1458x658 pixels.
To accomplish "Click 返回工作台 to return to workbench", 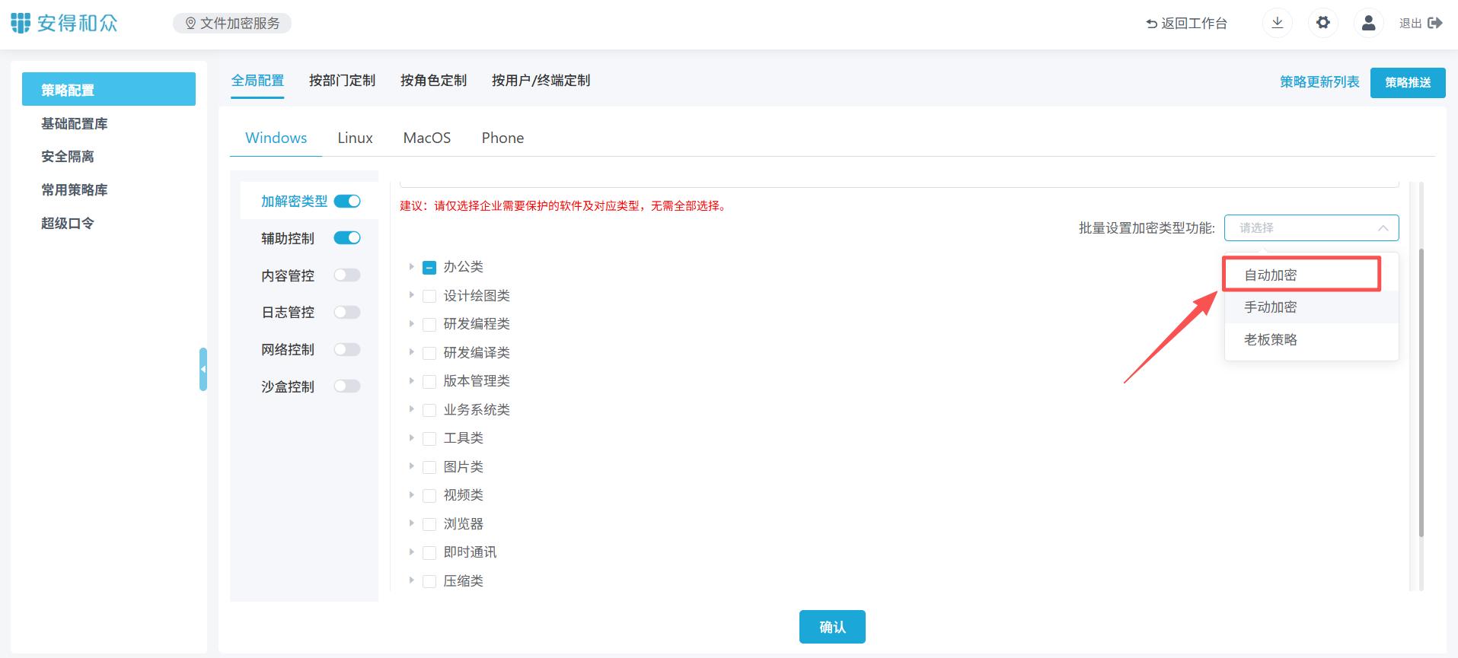I will (1187, 24).
